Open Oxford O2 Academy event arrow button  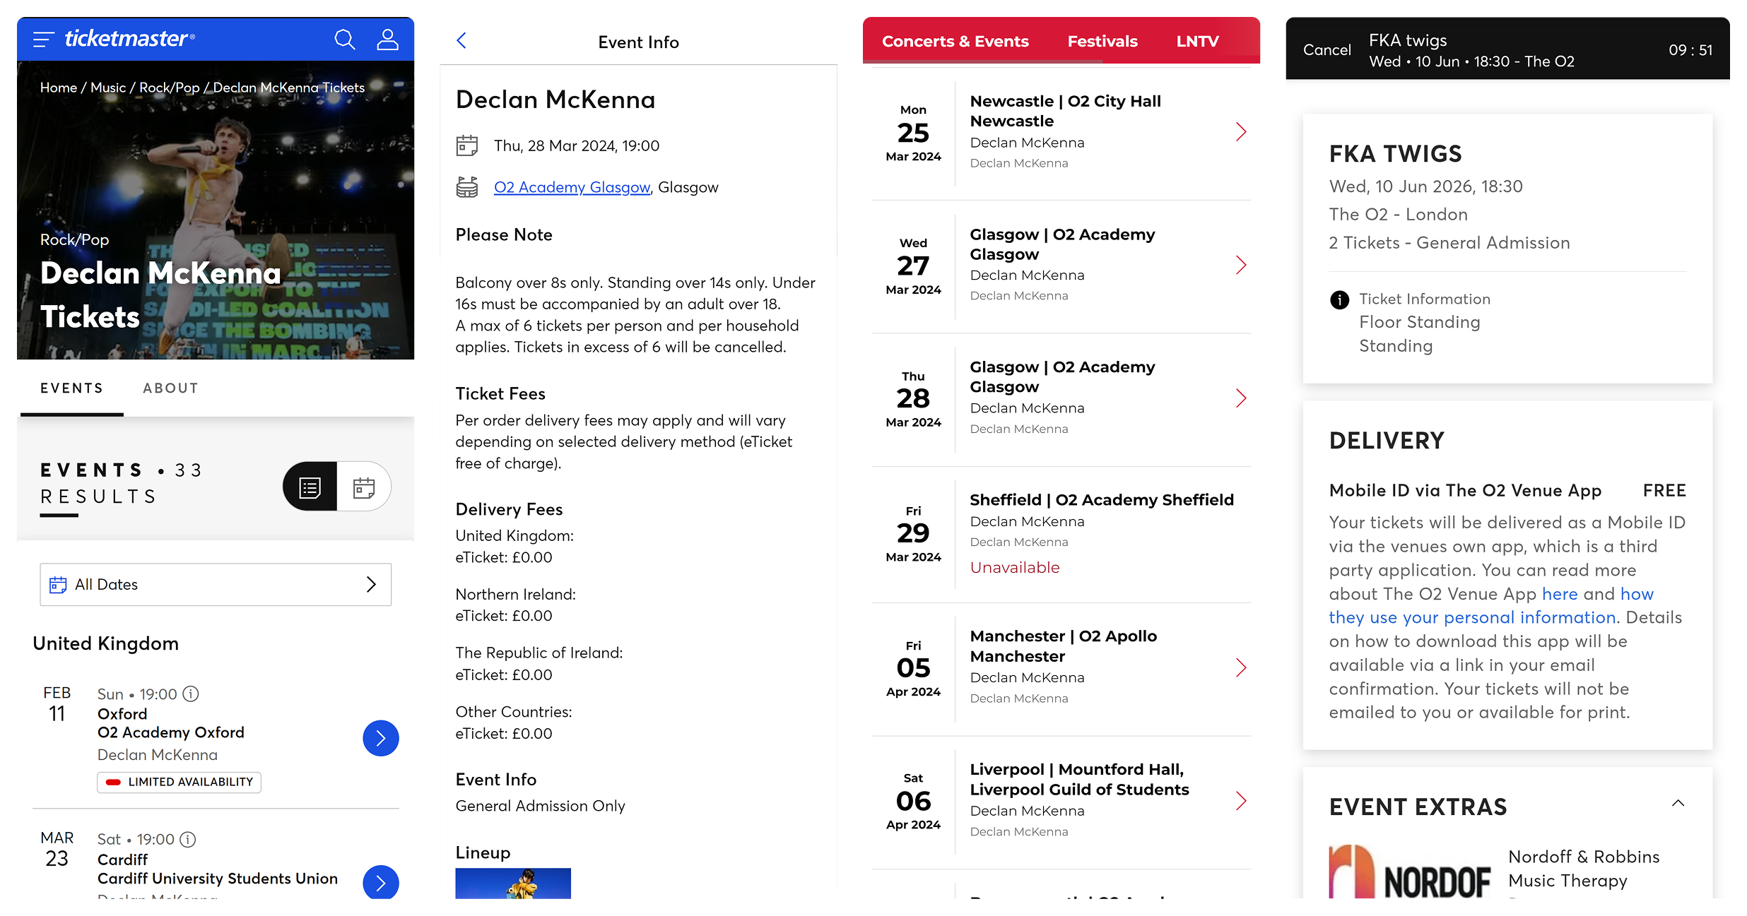381,739
